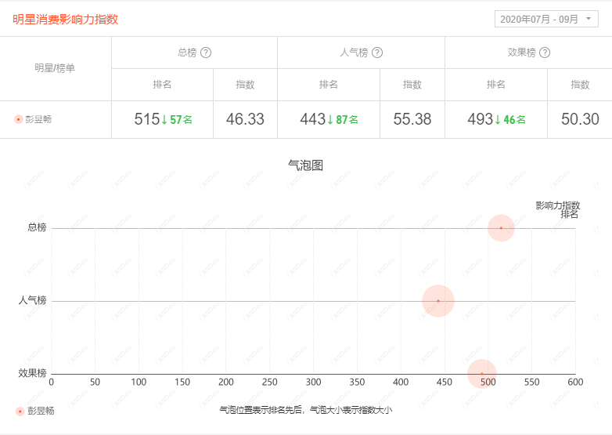Click the 明星/榜单 column header
Screen dimensions: 612x435
(x=56, y=68)
